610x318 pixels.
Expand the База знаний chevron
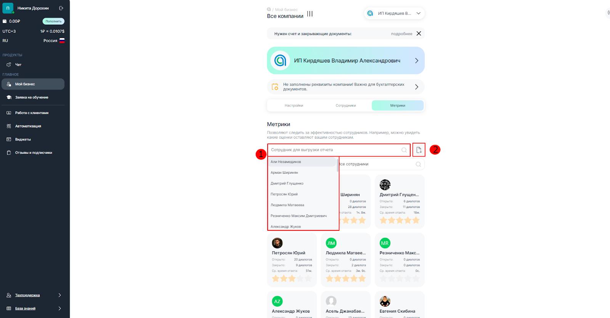(59, 308)
